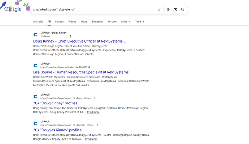Switch to Videos tab
This screenshot has width=249, height=144.
[72, 22]
